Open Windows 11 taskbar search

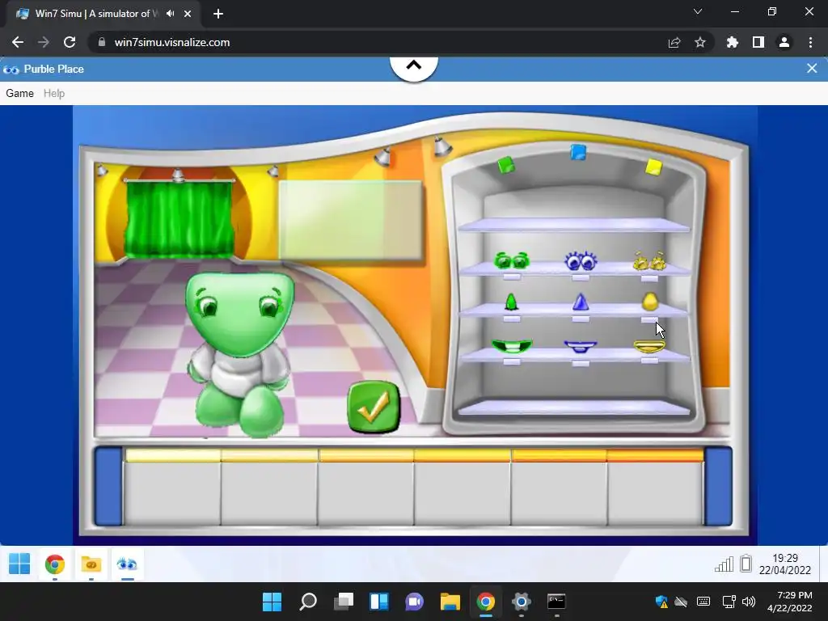pos(308,602)
